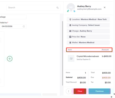
Task: Click the blue badge on Audrey's avatar
Action: pos(74,11)
